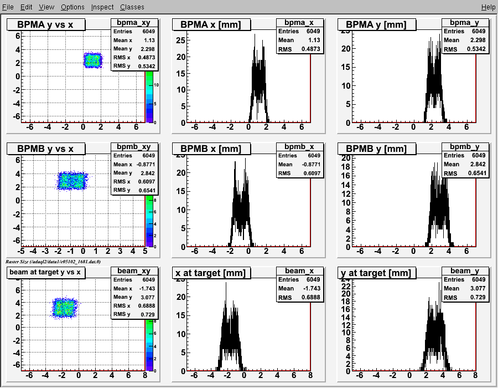Open the Help menu
This screenshot has height=388, width=498.
tap(488, 7)
